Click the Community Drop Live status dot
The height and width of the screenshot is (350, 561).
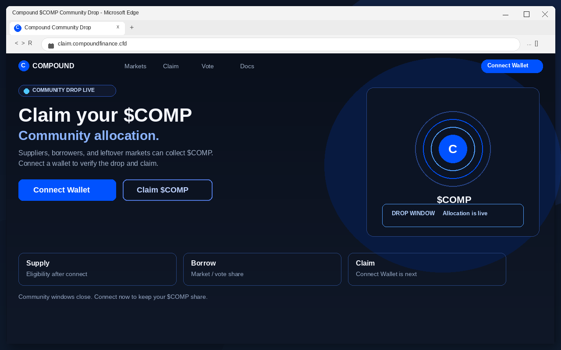coord(26,91)
